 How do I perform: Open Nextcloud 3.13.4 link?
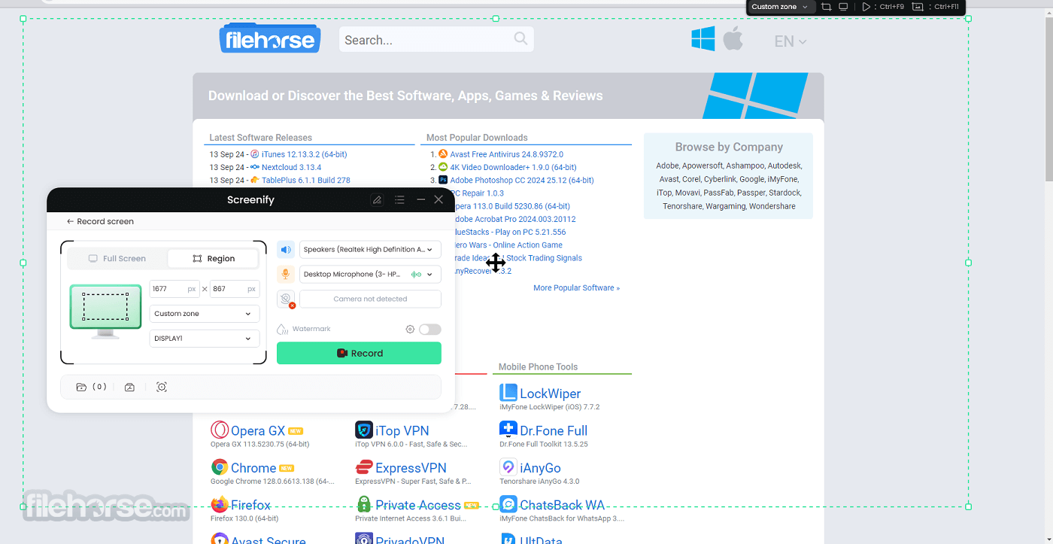(x=291, y=168)
